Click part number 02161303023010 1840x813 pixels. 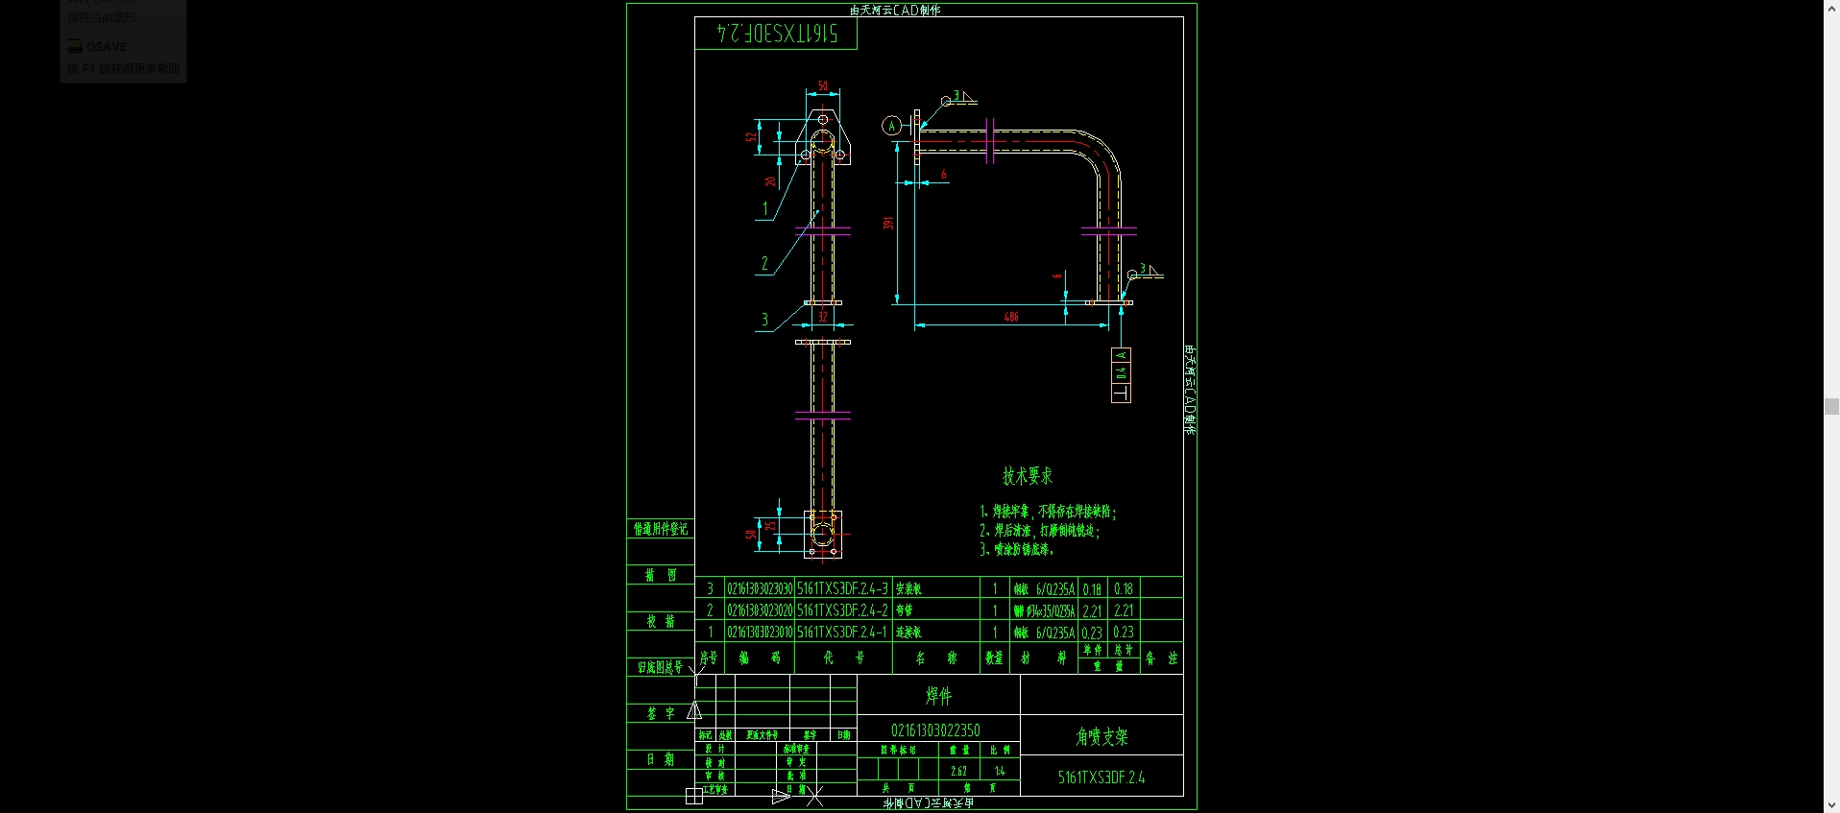pos(760,633)
